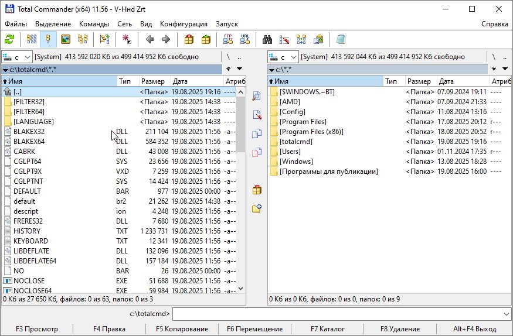Launch the Notepad toolbar icon
Screen dimensions: 513x336
tap(341, 39)
